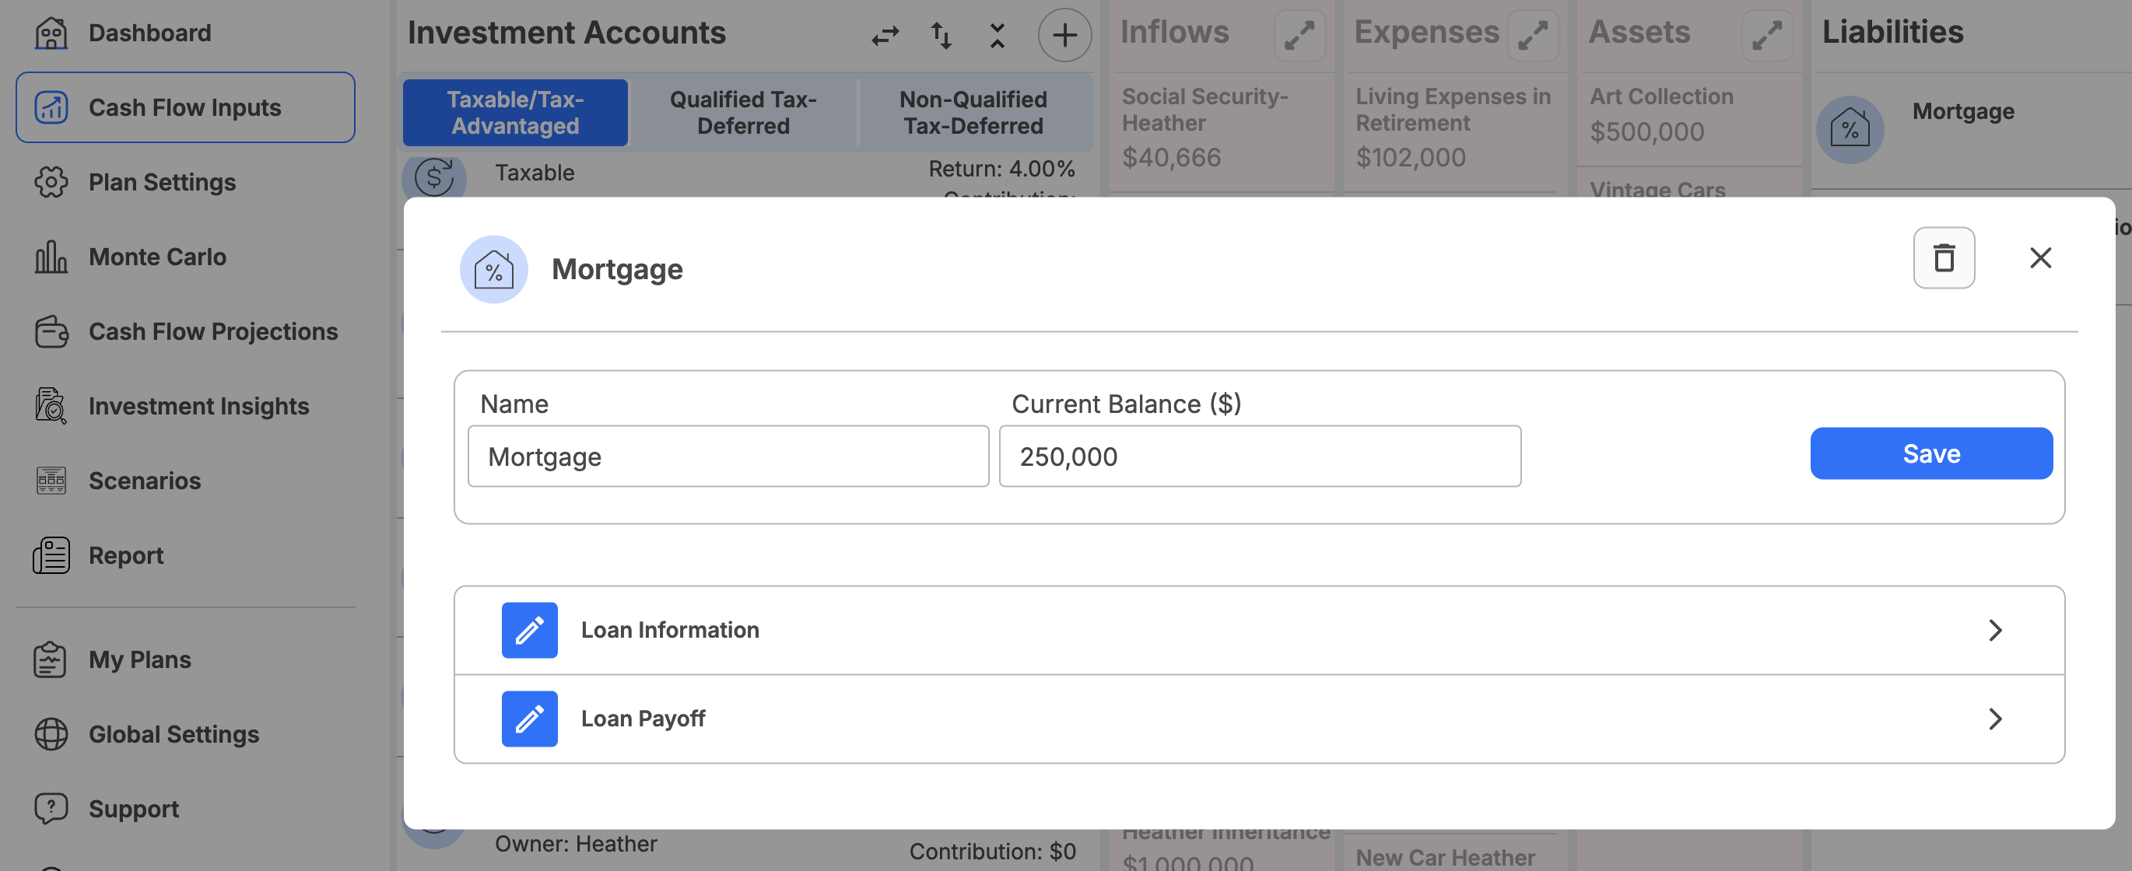Screen dimensions: 2132x871
Task: Click the Loan Payoff pencil icon
Action: click(x=529, y=718)
